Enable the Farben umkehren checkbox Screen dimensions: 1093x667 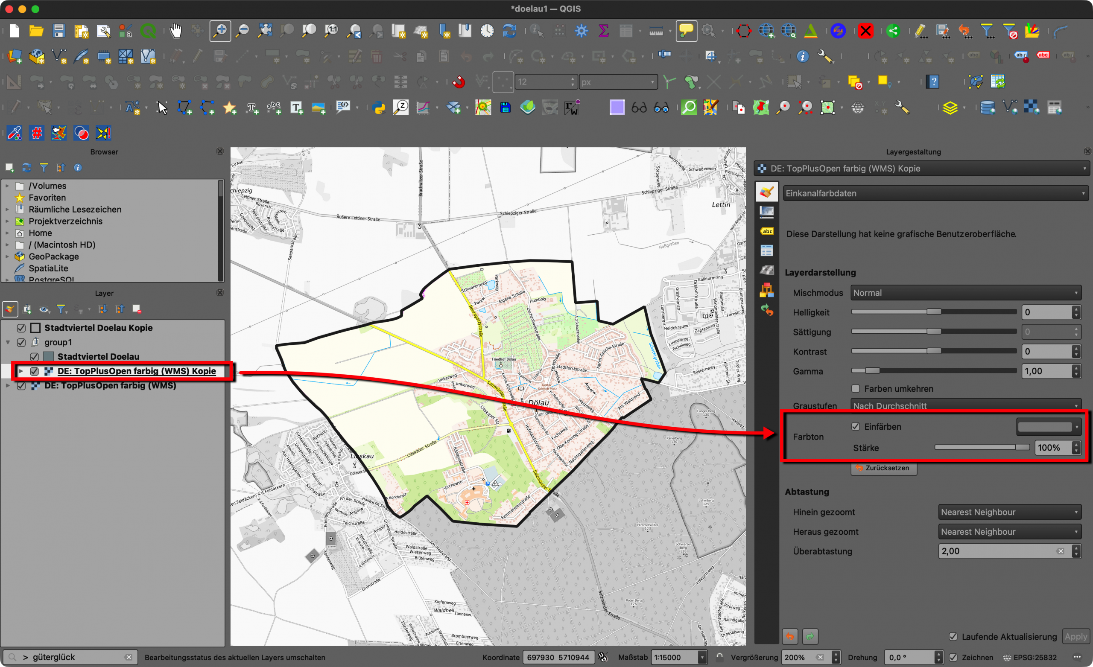tap(856, 388)
